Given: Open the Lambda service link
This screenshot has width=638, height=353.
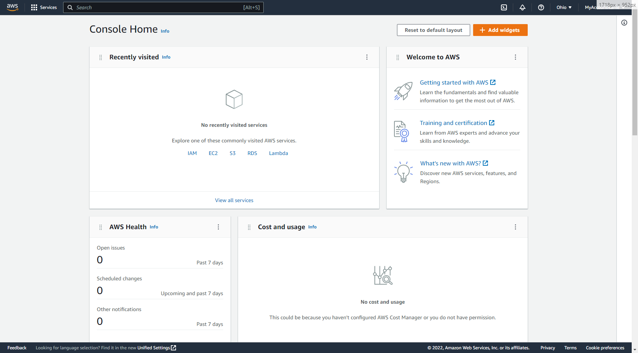Looking at the screenshot, I should pyautogui.click(x=278, y=153).
